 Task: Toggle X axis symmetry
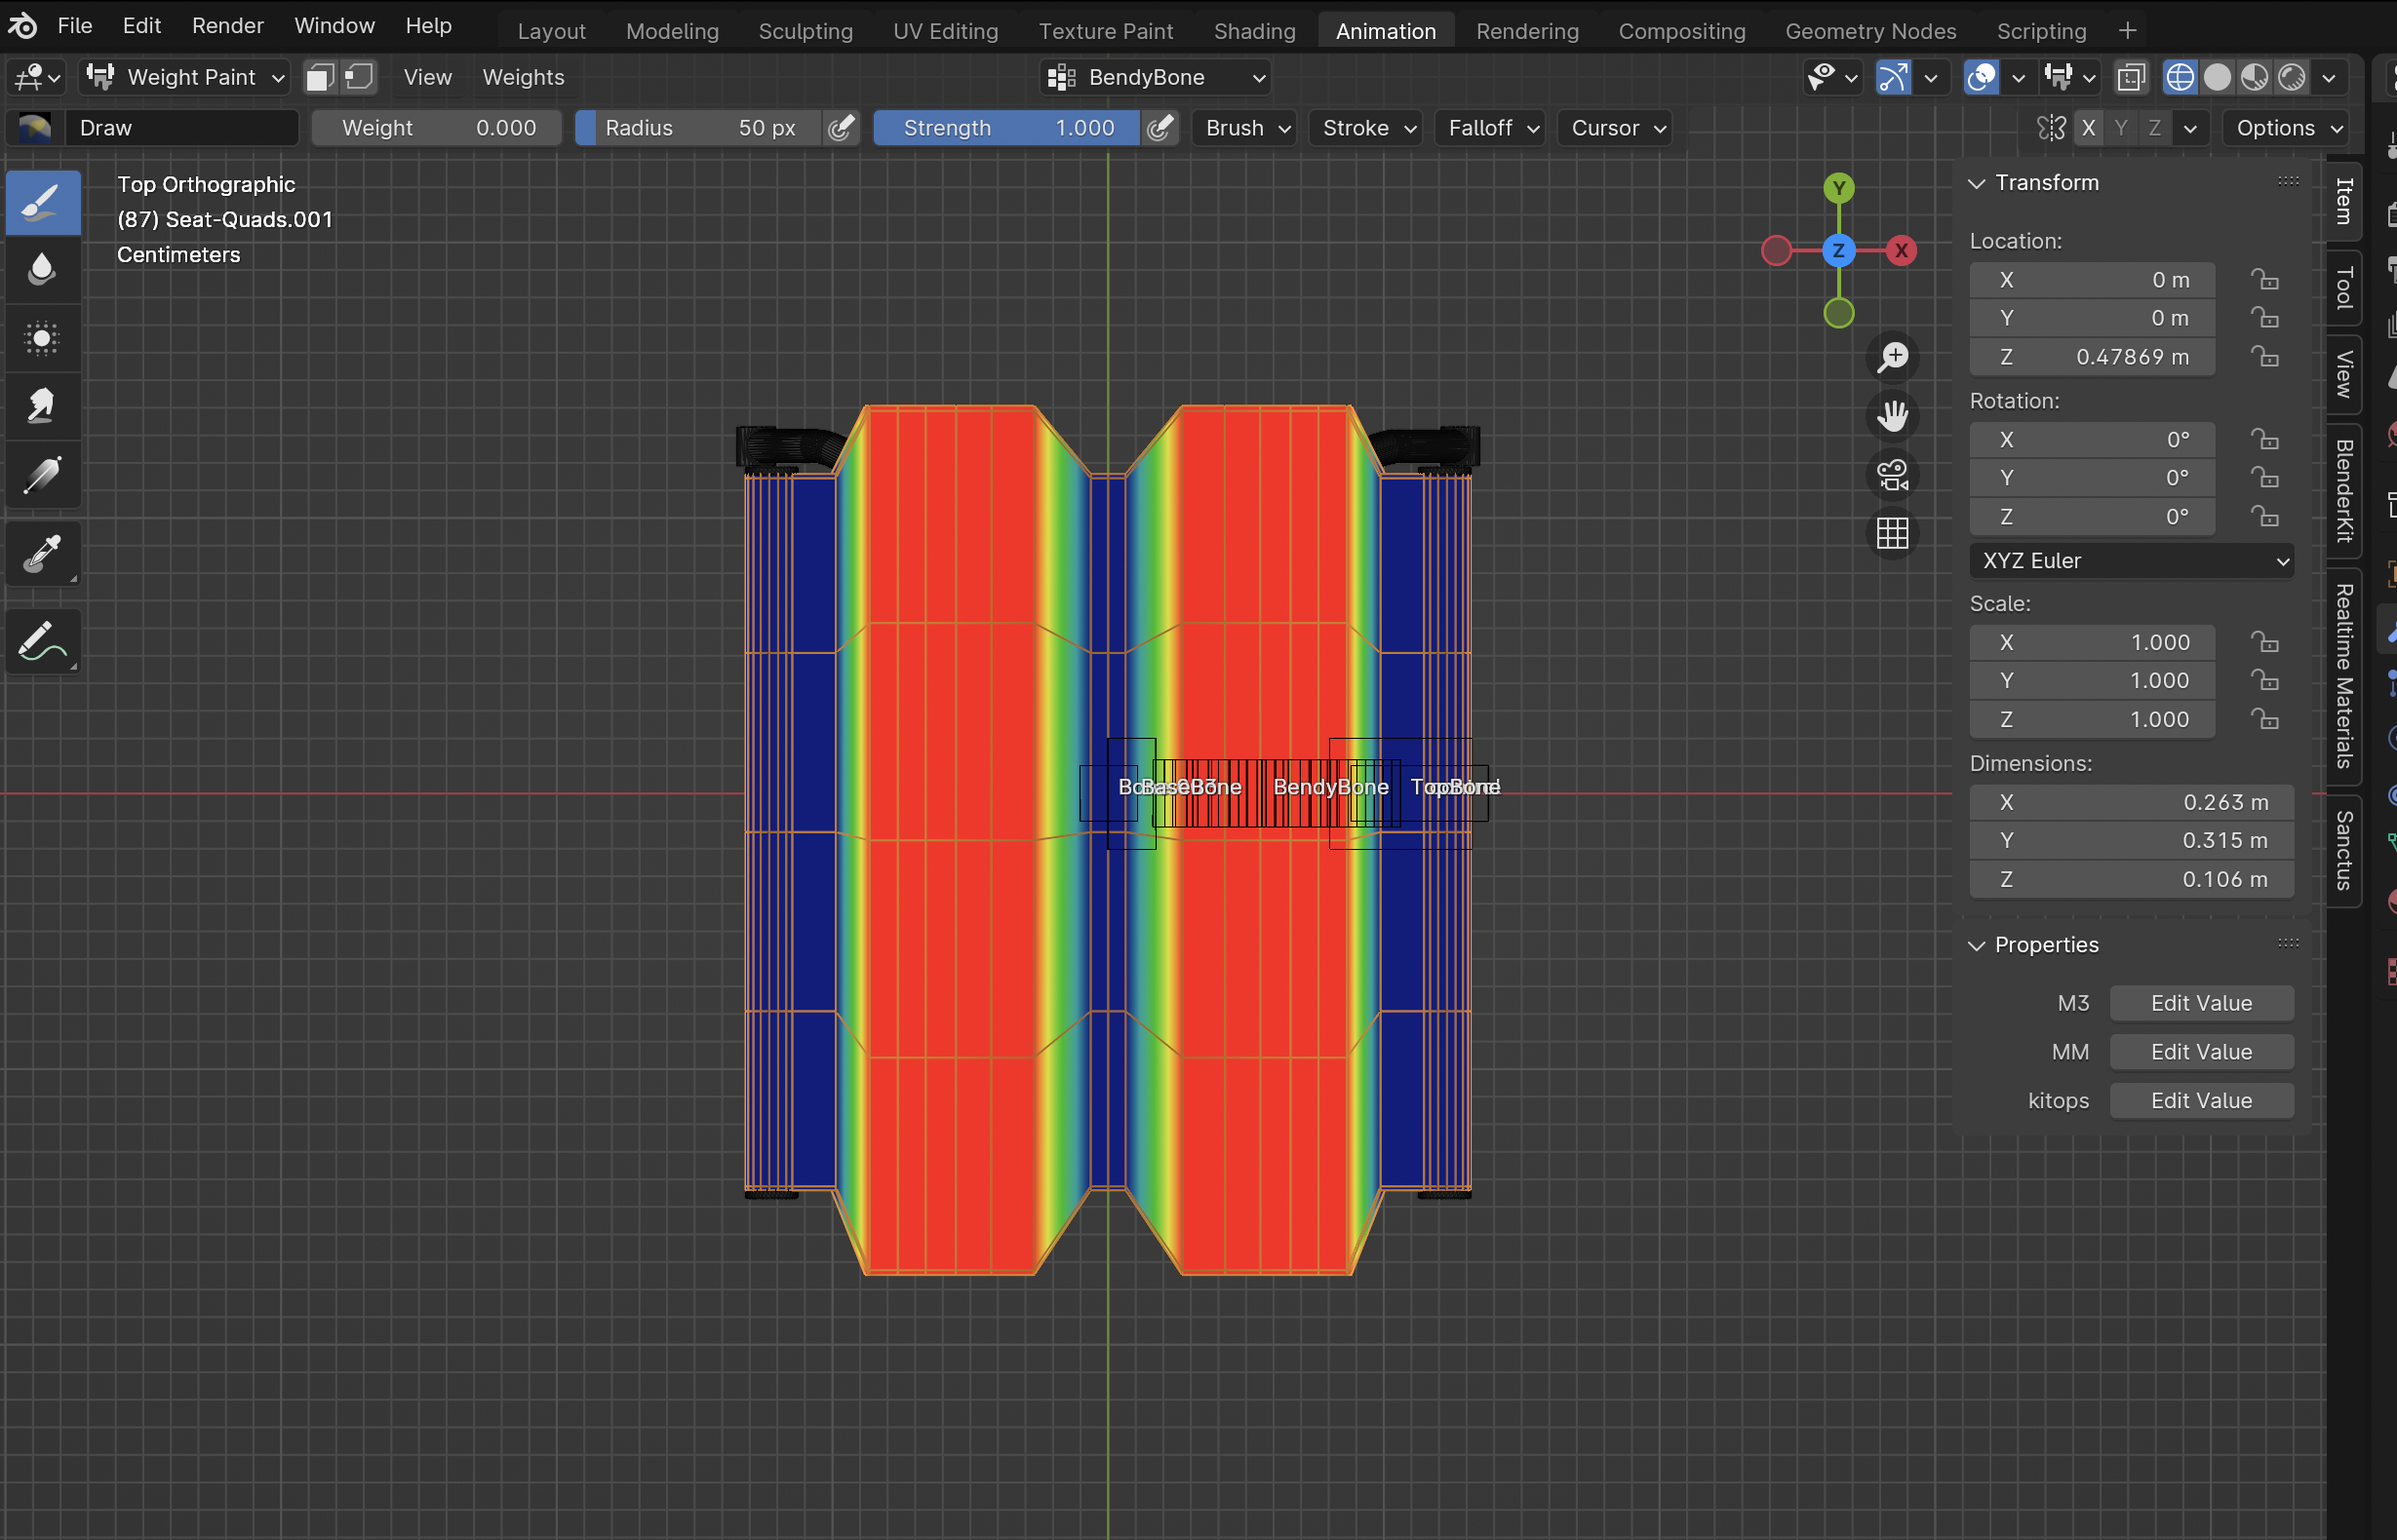coord(2088,128)
